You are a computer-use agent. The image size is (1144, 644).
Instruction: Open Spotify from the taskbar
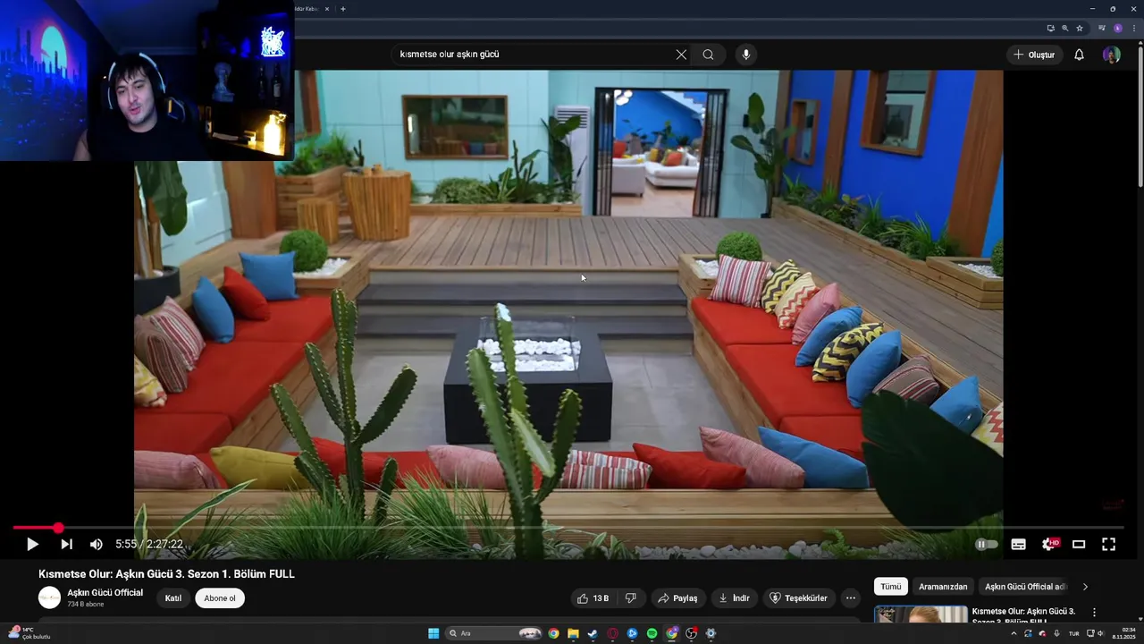tap(652, 633)
